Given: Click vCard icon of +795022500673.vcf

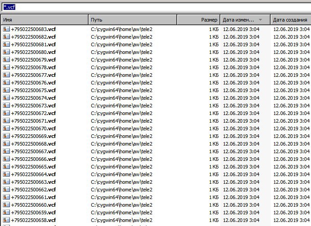Looking at the screenshot, I should pos(6,105).
